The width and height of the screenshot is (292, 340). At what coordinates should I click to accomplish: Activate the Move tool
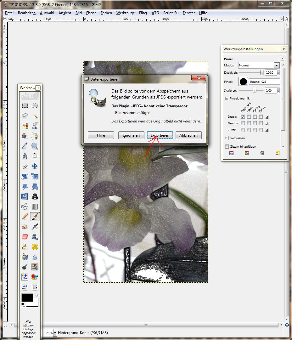click(x=35, y=166)
